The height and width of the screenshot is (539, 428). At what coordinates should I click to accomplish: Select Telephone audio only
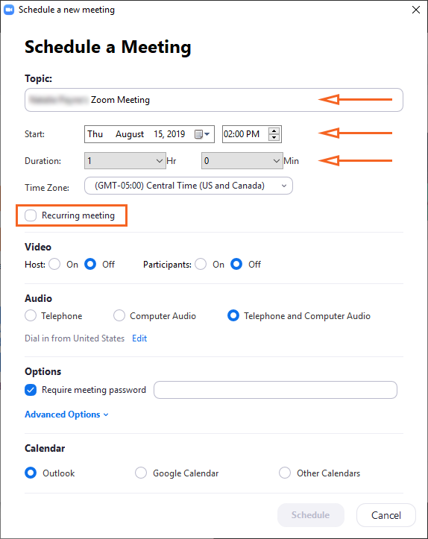point(31,315)
